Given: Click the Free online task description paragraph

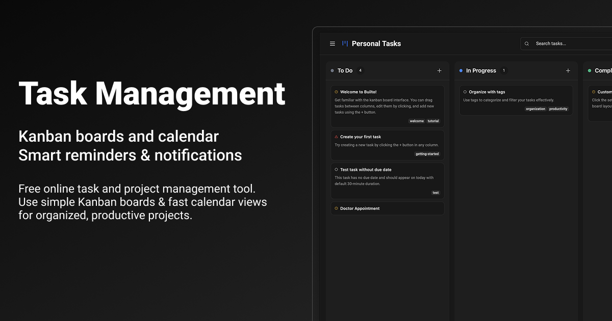Looking at the screenshot, I should [x=143, y=202].
